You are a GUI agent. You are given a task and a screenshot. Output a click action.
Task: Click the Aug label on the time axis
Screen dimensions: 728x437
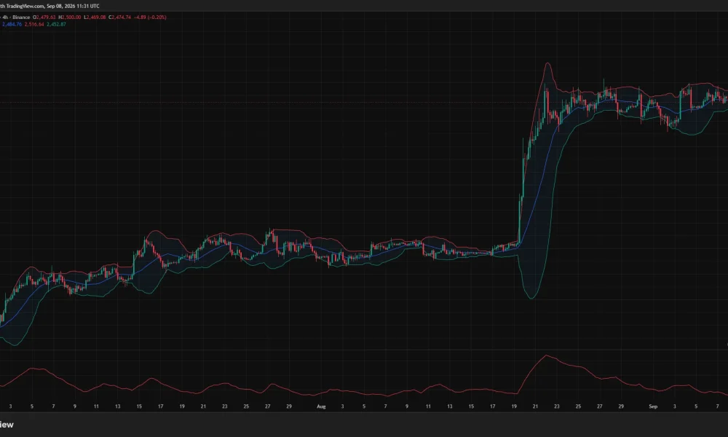(321, 406)
